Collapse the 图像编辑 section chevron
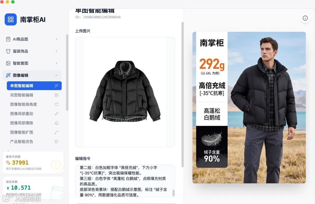The height and width of the screenshot is (204, 315). [x=57, y=75]
